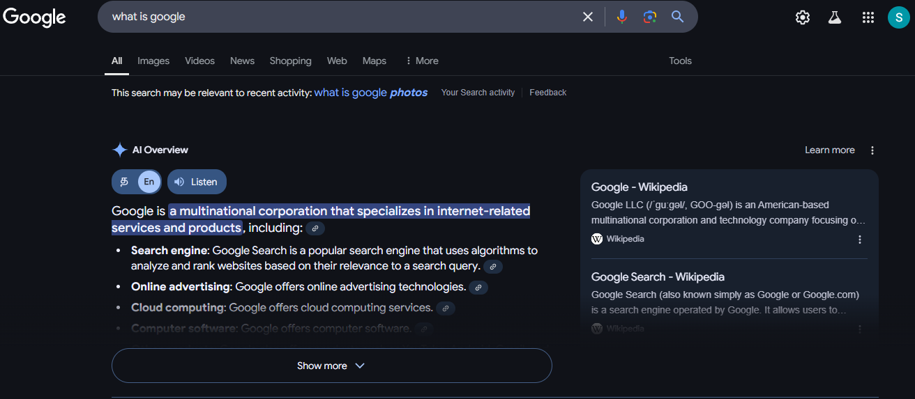Open Google Lens image search
This screenshot has height=399, width=915.
click(650, 17)
